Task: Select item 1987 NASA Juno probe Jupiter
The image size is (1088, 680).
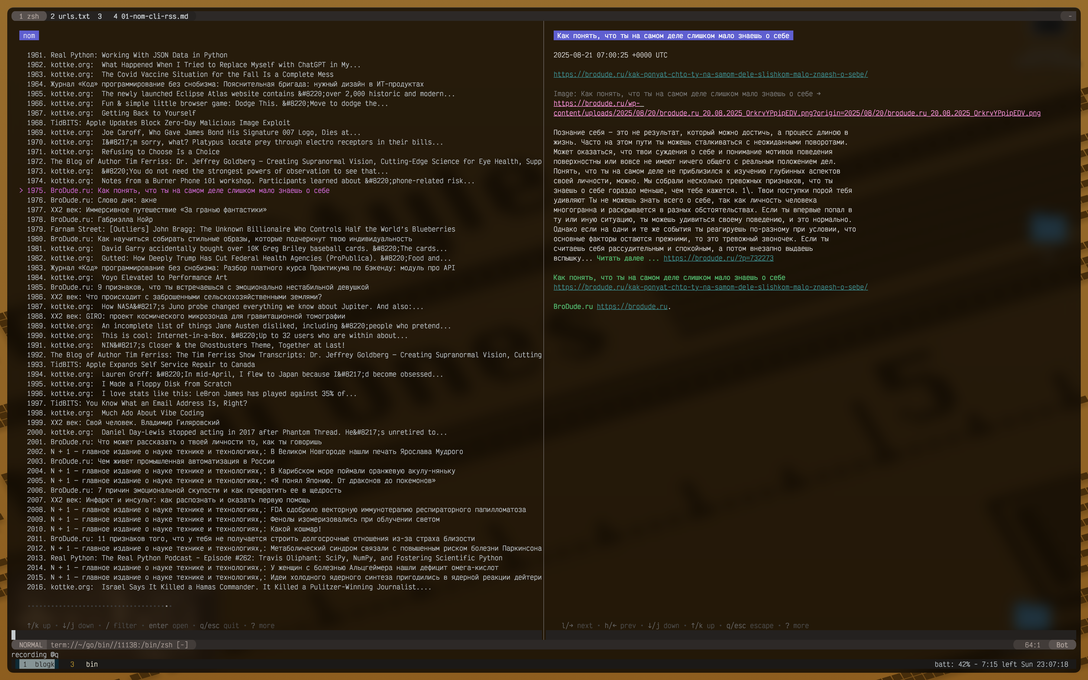Action: 225,307
